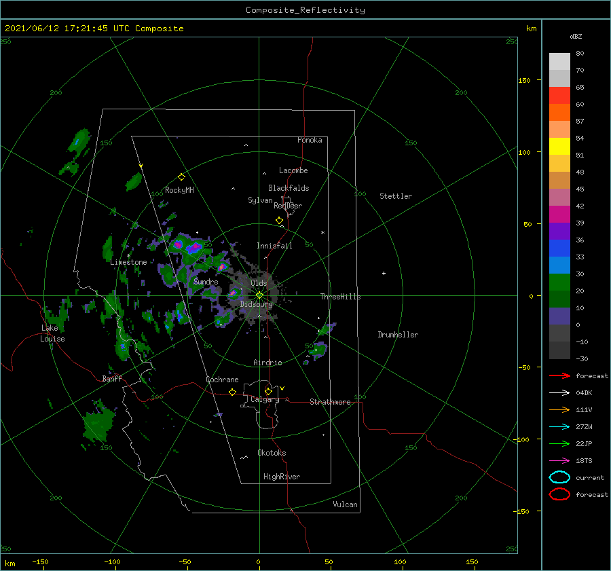Click the yellow marker near RockyMH
The height and width of the screenshot is (571, 611).
coord(181,177)
